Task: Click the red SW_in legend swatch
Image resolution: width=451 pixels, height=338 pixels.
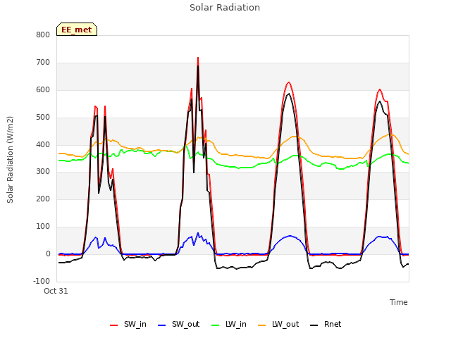Action: coord(114,325)
